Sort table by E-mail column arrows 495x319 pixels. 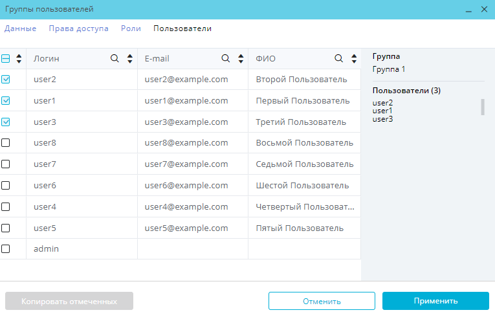[241, 58]
